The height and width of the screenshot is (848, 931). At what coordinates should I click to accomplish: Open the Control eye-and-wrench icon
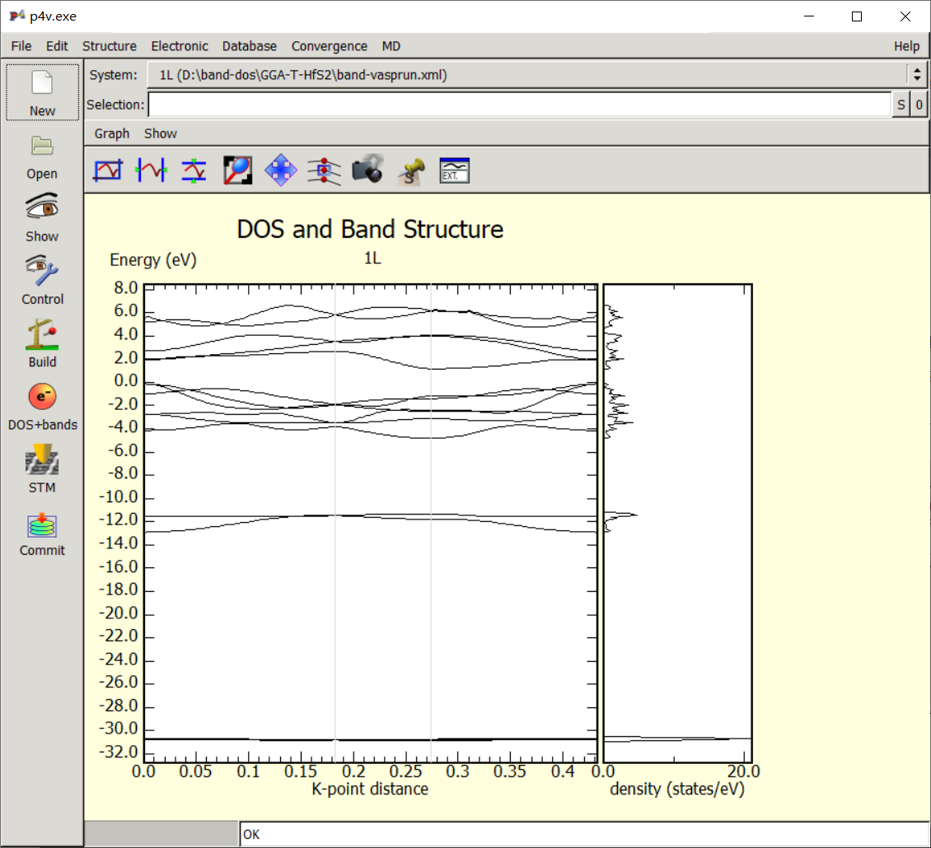[x=42, y=270]
